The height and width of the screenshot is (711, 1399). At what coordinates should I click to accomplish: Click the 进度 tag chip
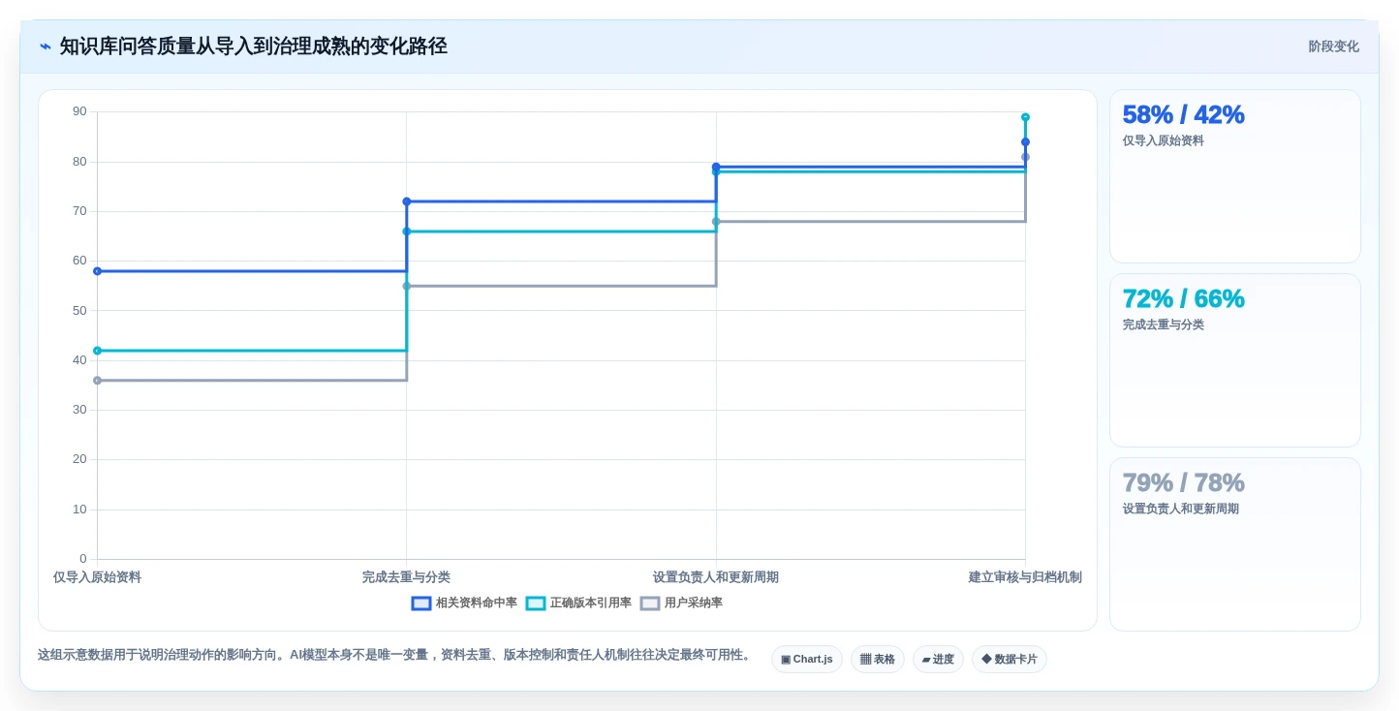(x=938, y=659)
